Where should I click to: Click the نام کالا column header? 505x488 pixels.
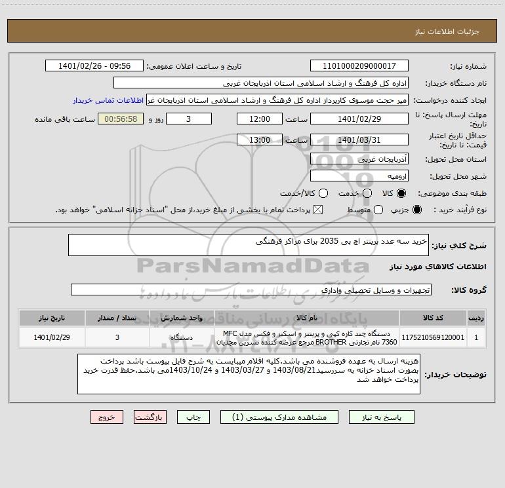tap(307, 318)
